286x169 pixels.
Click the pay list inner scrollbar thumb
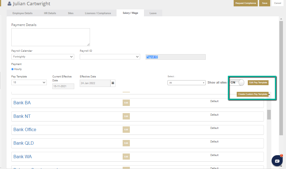(x=269, y=115)
